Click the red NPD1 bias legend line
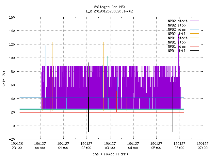This screenshot has height=157, width=209. pos(194,46)
